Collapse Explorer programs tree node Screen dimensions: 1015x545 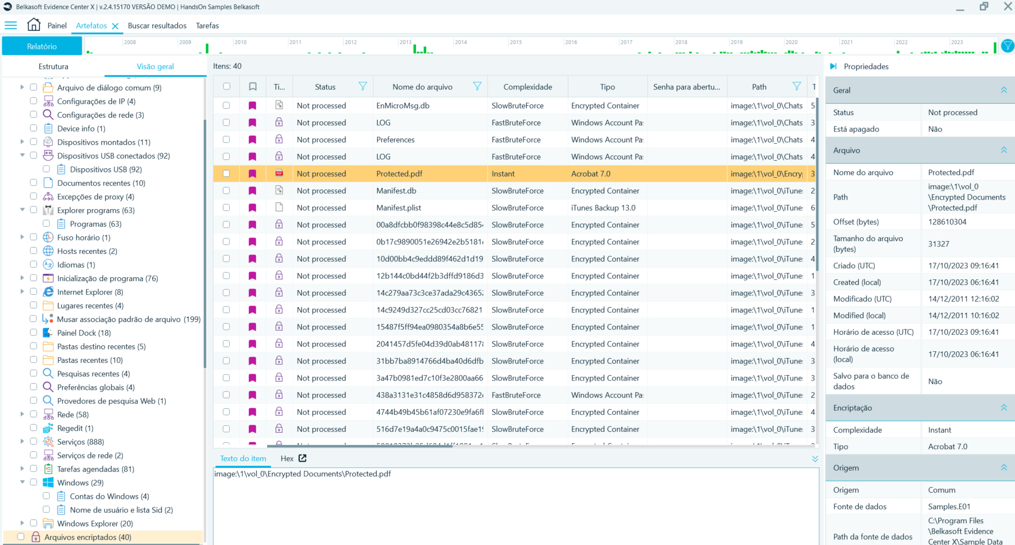tap(22, 210)
